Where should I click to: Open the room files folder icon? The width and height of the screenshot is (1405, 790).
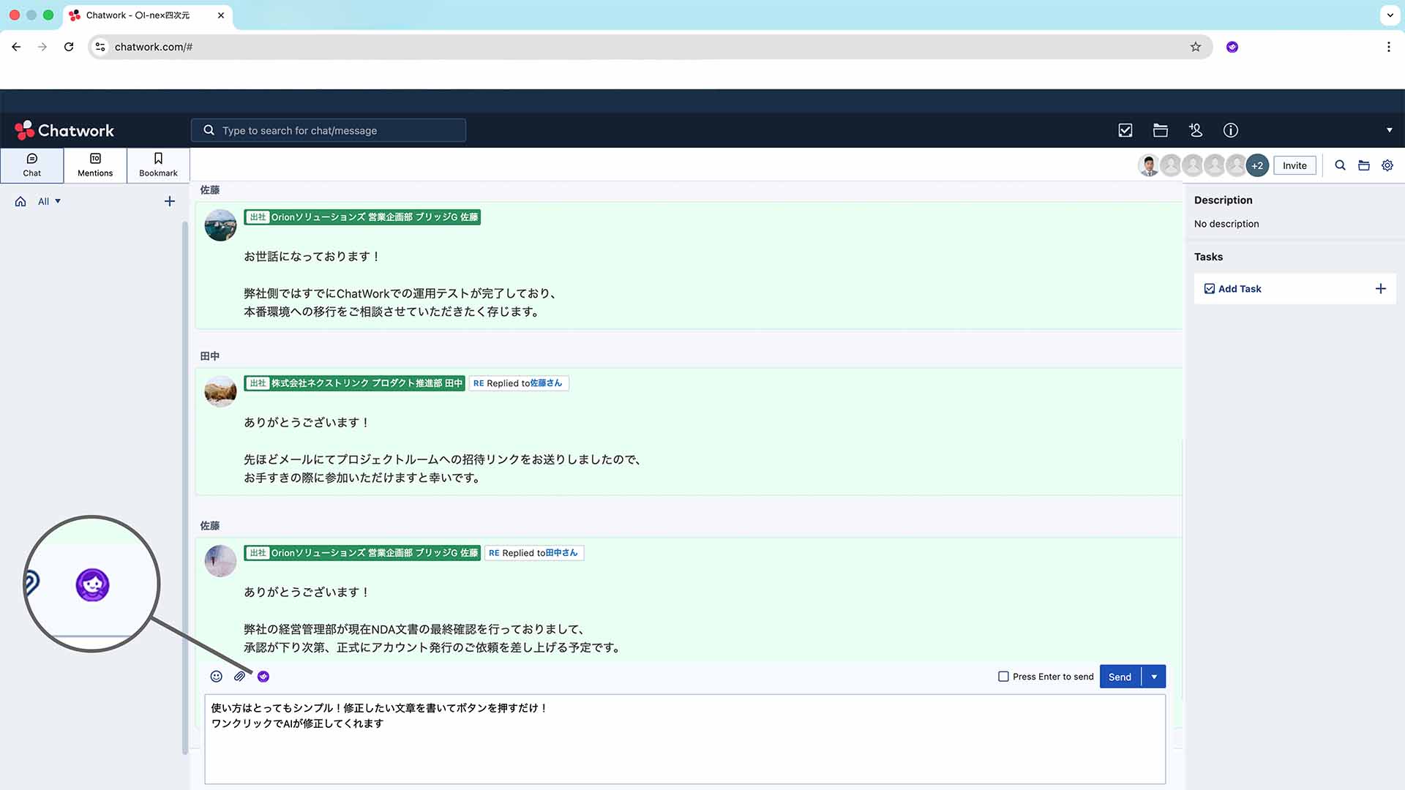[x=1364, y=165]
